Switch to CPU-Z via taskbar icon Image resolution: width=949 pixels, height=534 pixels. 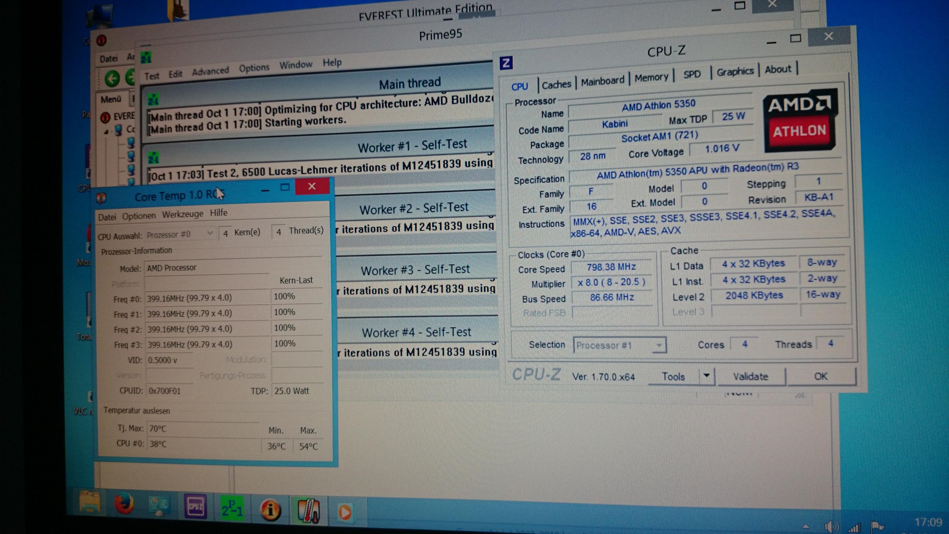click(195, 507)
